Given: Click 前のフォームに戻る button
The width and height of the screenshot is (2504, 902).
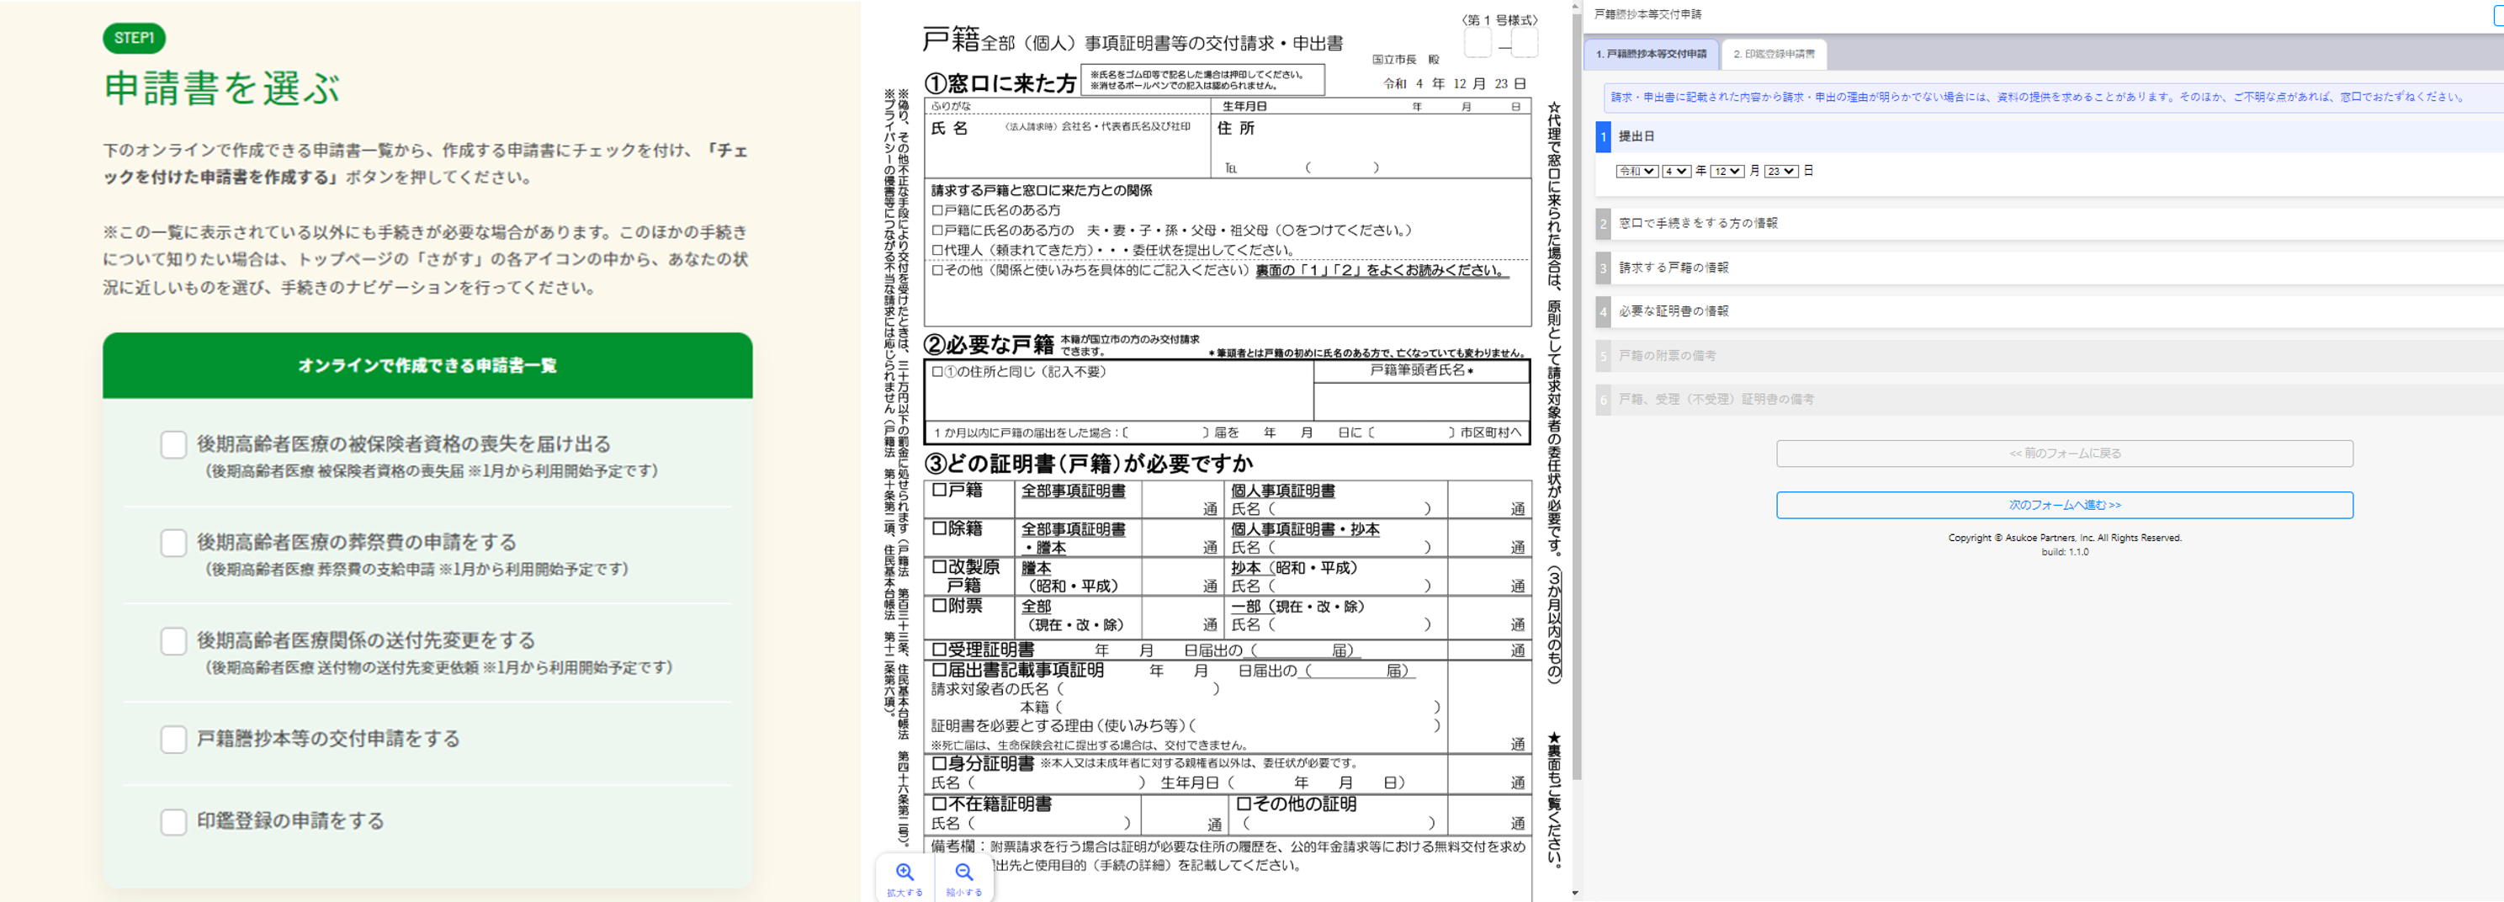Looking at the screenshot, I should [x=2065, y=453].
